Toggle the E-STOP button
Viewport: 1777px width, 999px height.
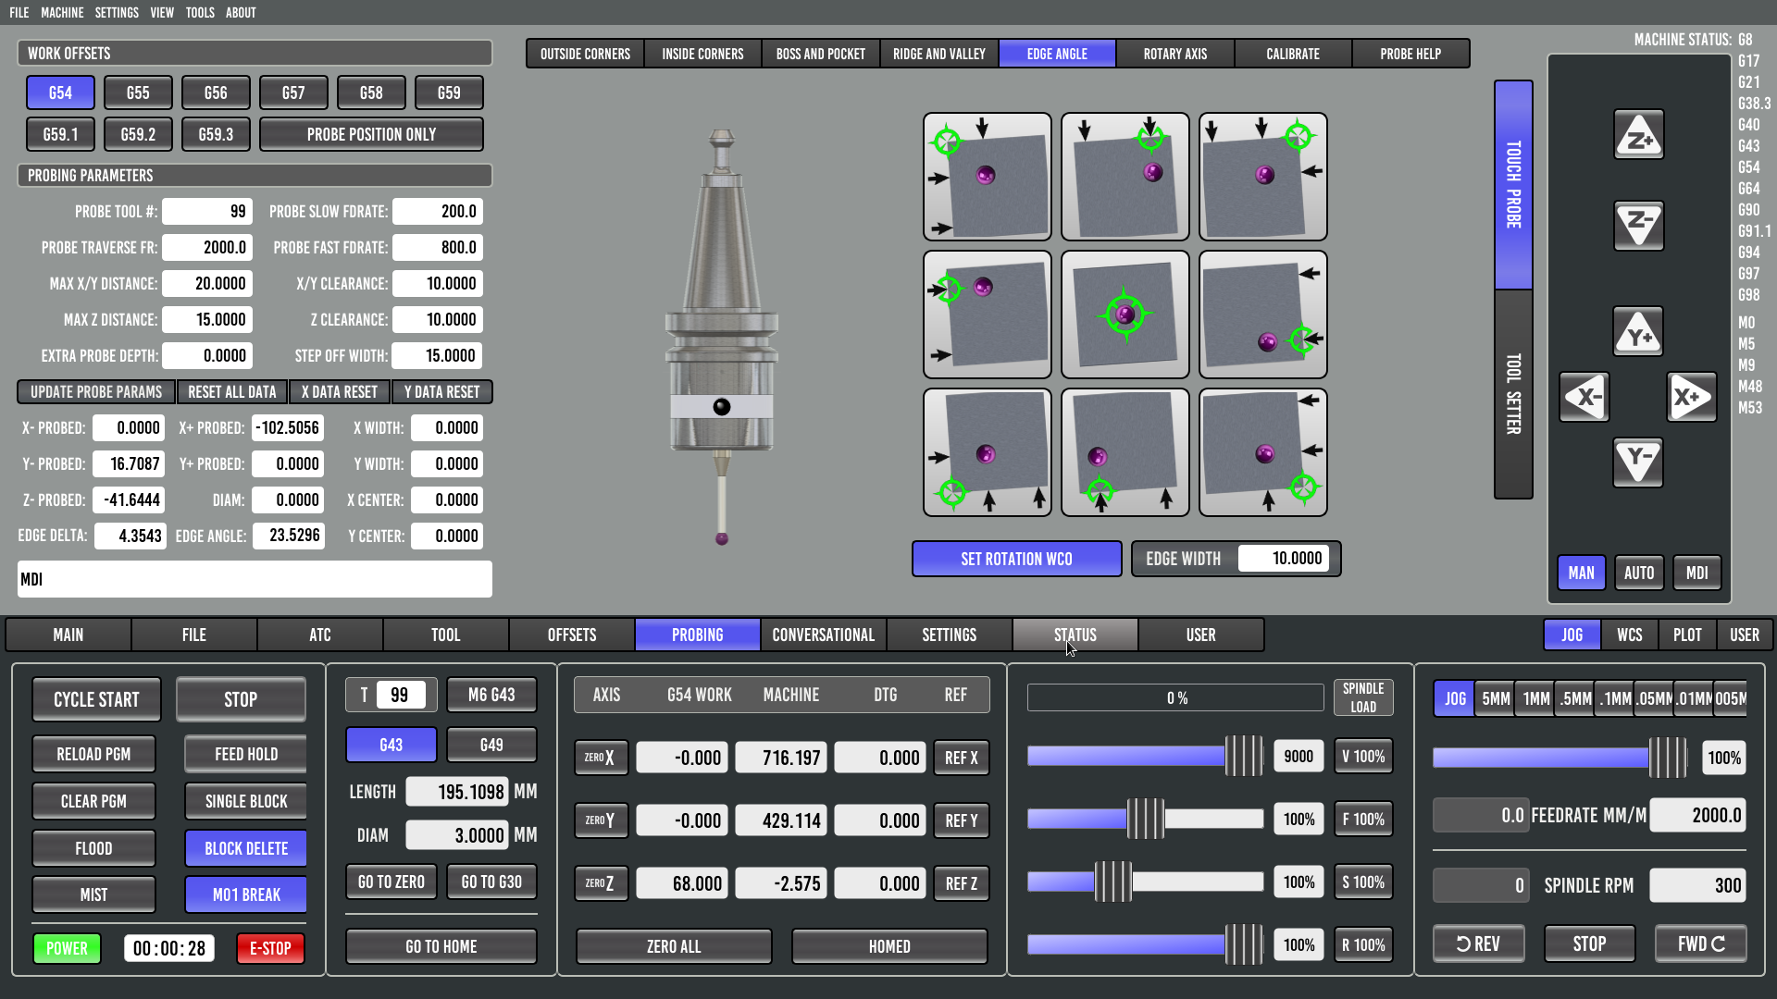pos(270,948)
